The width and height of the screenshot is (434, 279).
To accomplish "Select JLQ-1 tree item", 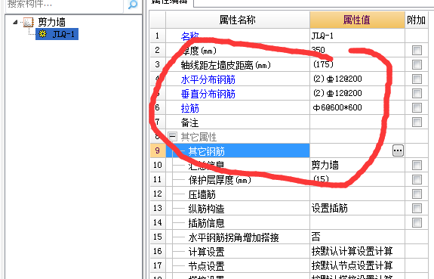I will (57, 34).
